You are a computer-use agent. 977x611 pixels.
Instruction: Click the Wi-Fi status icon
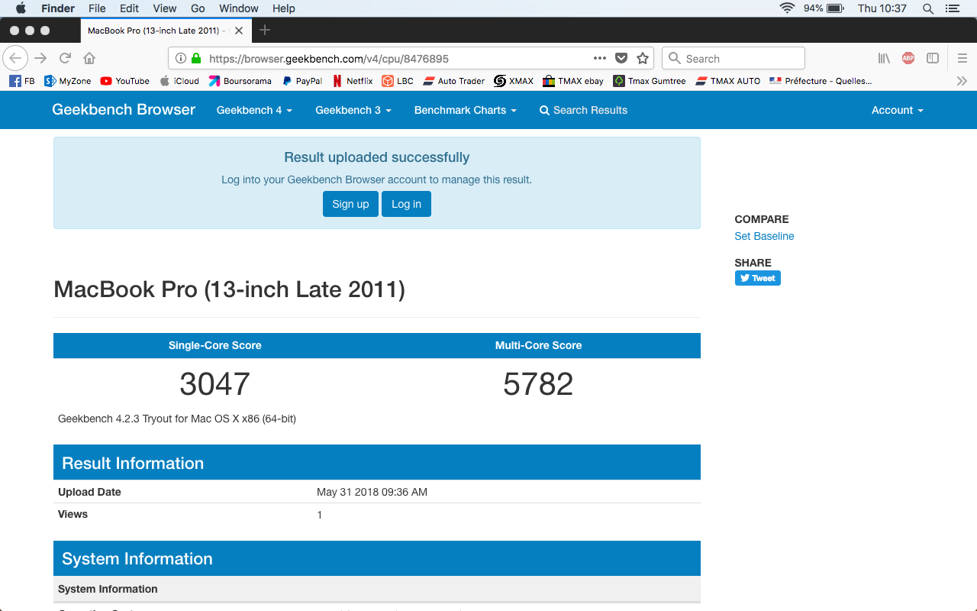coord(787,8)
